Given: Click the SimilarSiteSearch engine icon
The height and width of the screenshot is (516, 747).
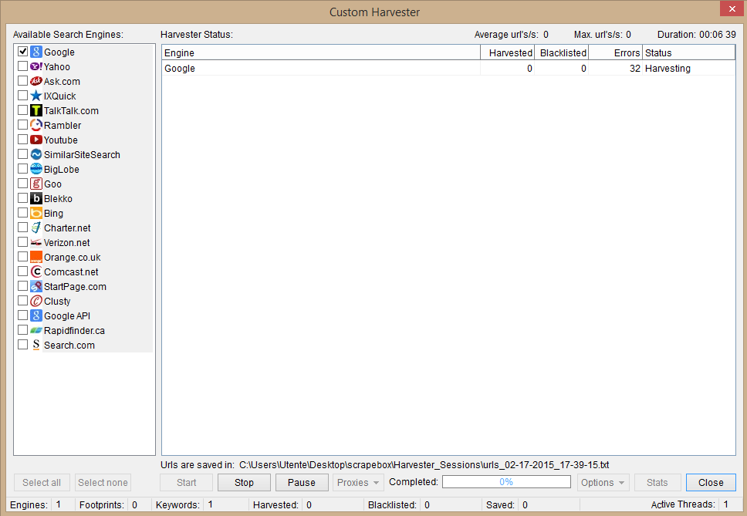Looking at the screenshot, I should [36, 154].
